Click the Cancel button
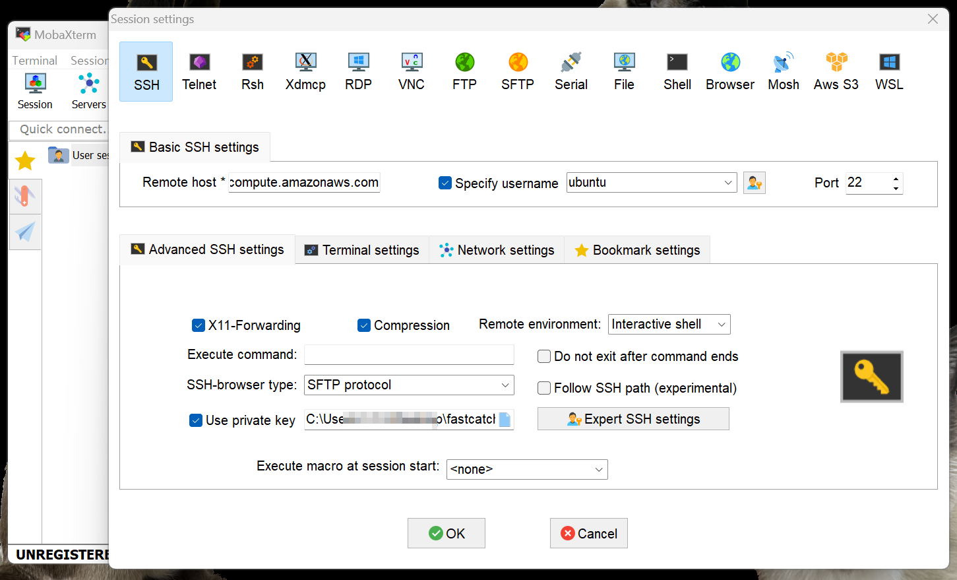 (589, 533)
